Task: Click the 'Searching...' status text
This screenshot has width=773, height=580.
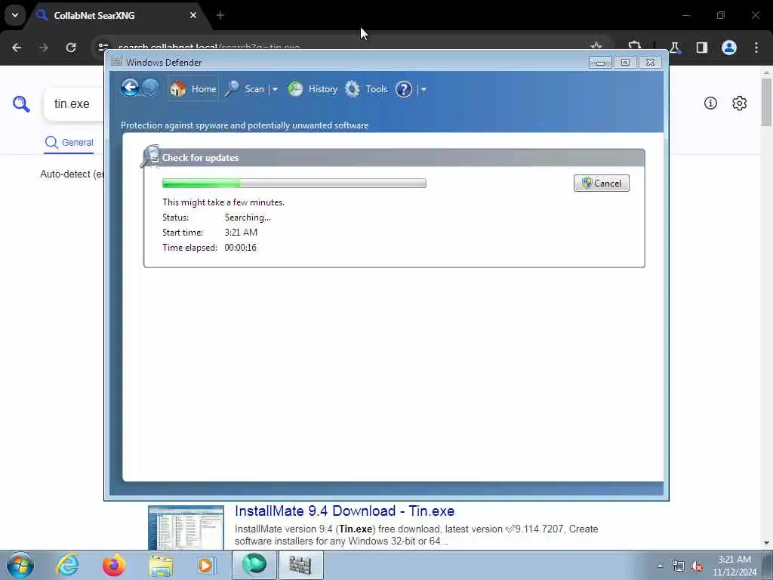Action: (248, 217)
